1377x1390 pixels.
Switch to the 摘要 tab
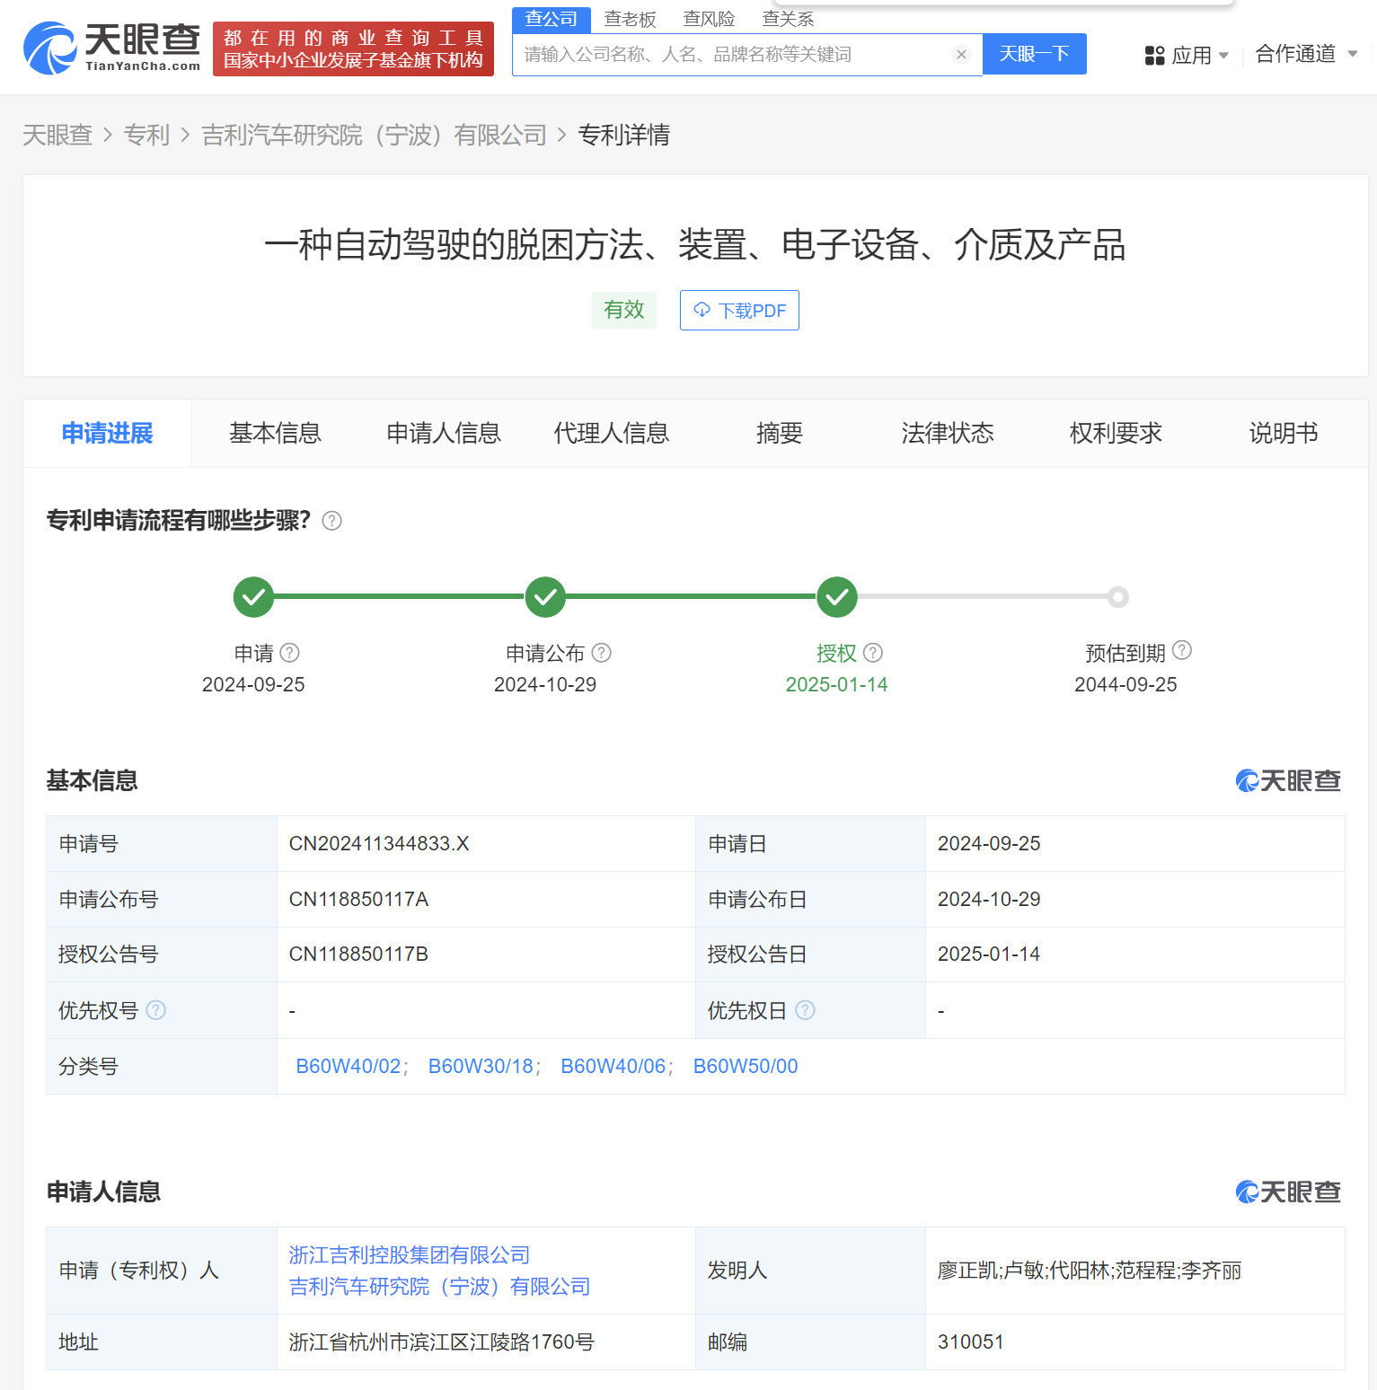point(780,434)
